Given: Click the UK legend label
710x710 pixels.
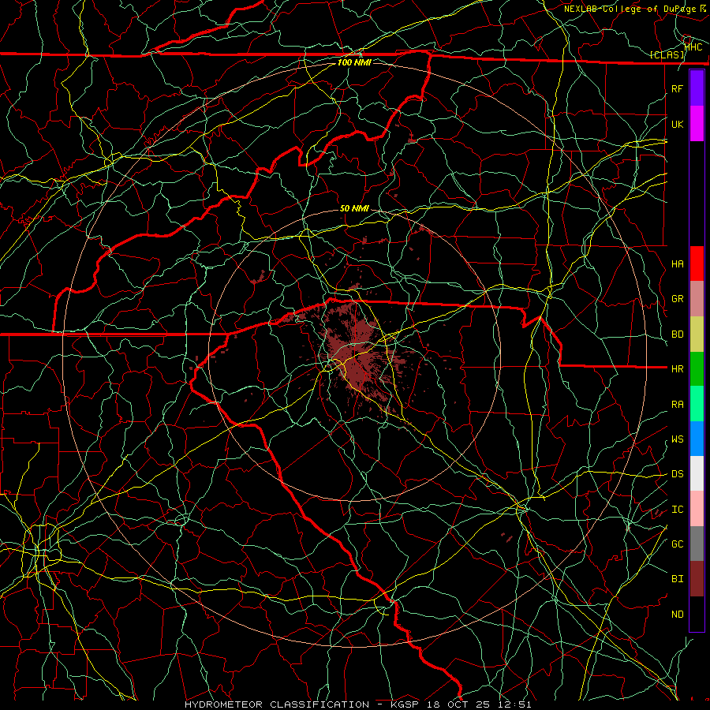Looking at the screenshot, I should pyautogui.click(x=677, y=124).
